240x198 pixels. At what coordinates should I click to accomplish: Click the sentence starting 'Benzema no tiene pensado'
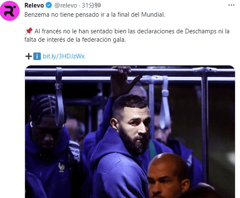(95, 15)
